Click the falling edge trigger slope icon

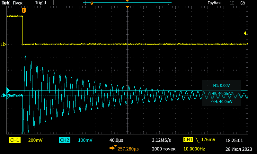coord(197,140)
